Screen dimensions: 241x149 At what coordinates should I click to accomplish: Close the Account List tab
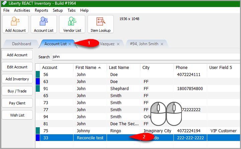pos(70,44)
